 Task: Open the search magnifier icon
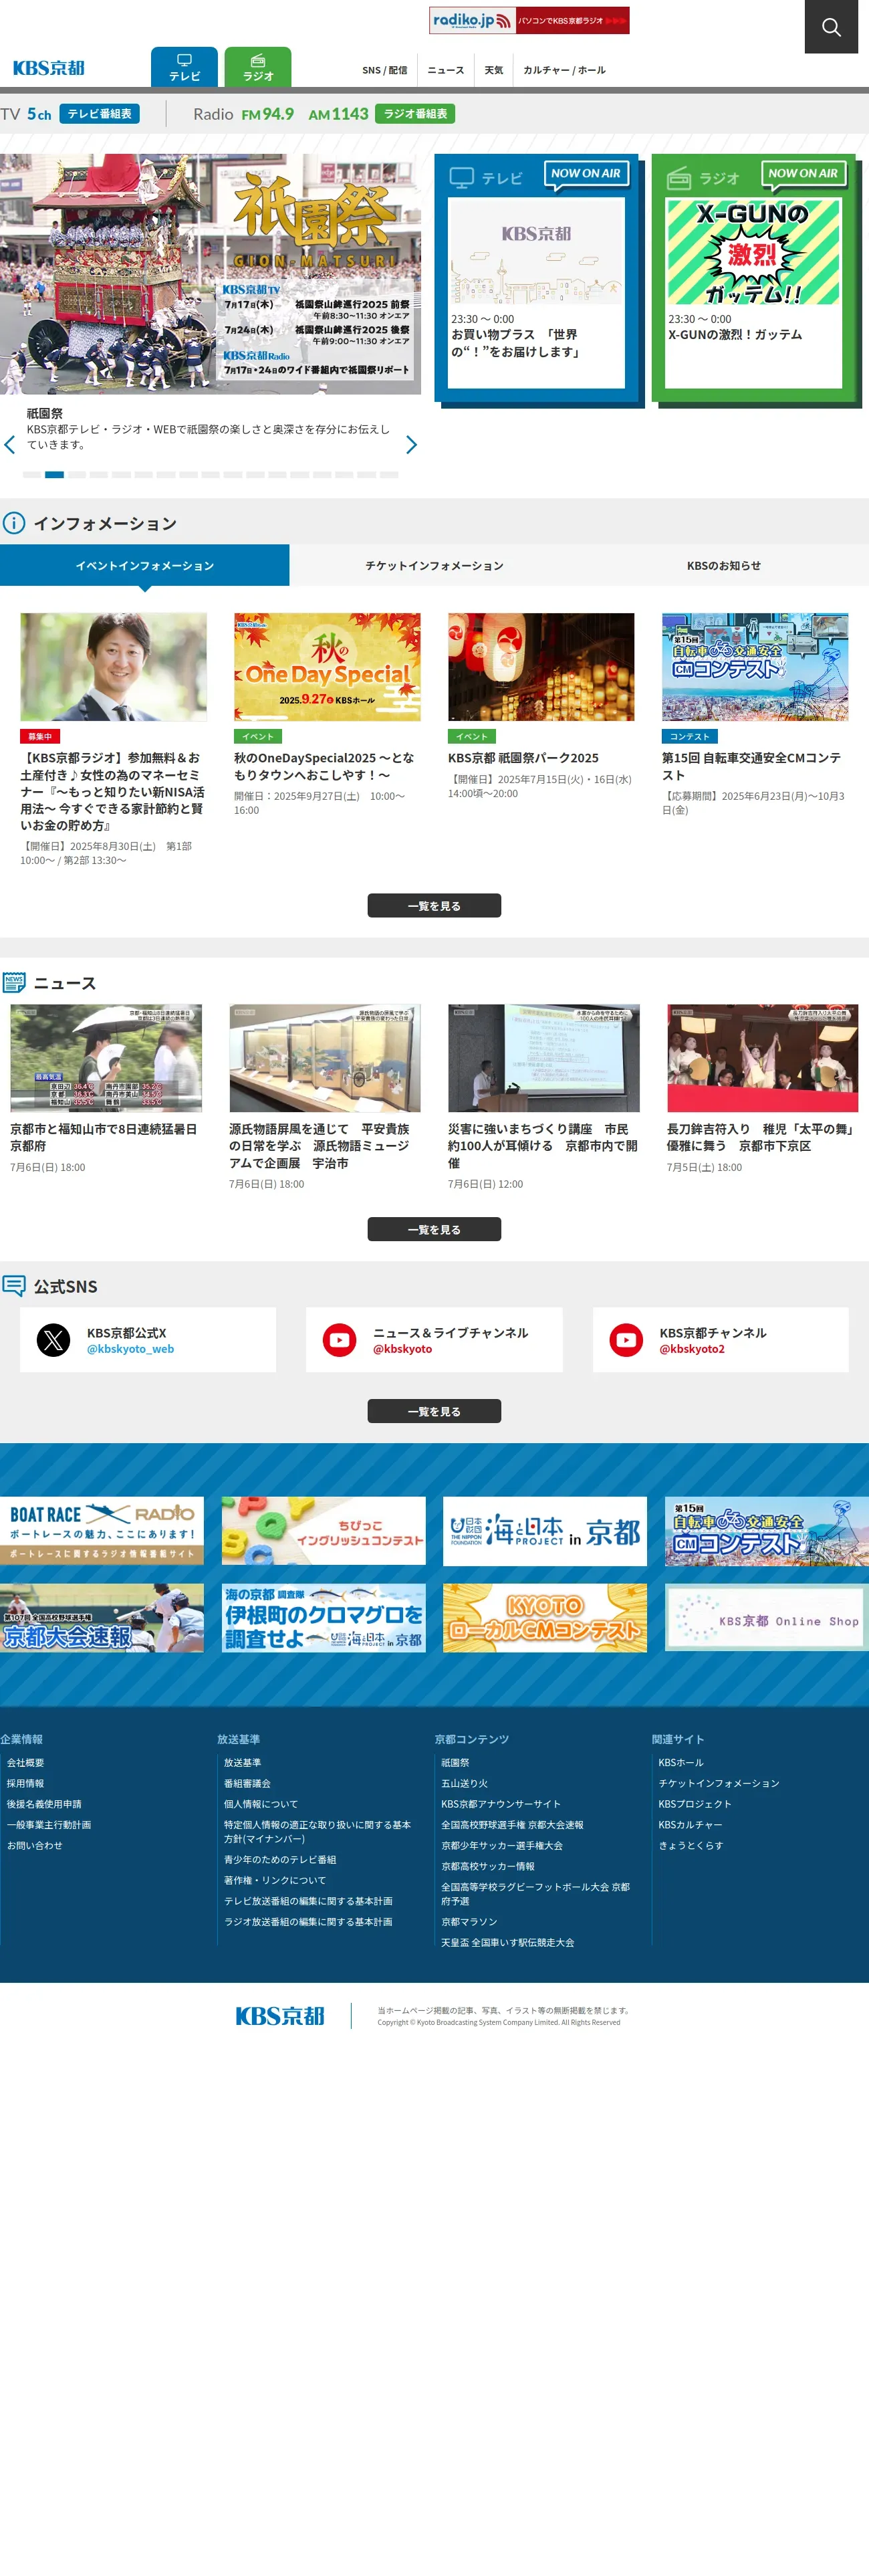coord(831,27)
